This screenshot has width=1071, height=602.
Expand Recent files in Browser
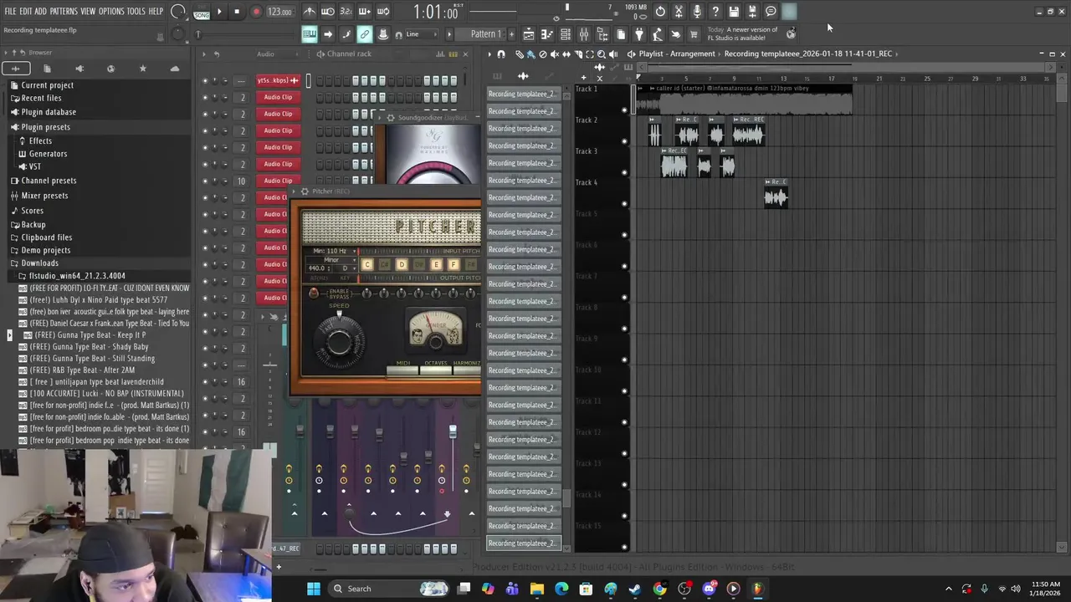pyautogui.click(x=41, y=98)
